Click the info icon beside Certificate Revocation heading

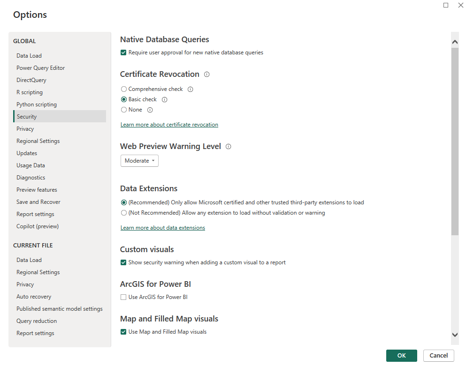(207, 74)
